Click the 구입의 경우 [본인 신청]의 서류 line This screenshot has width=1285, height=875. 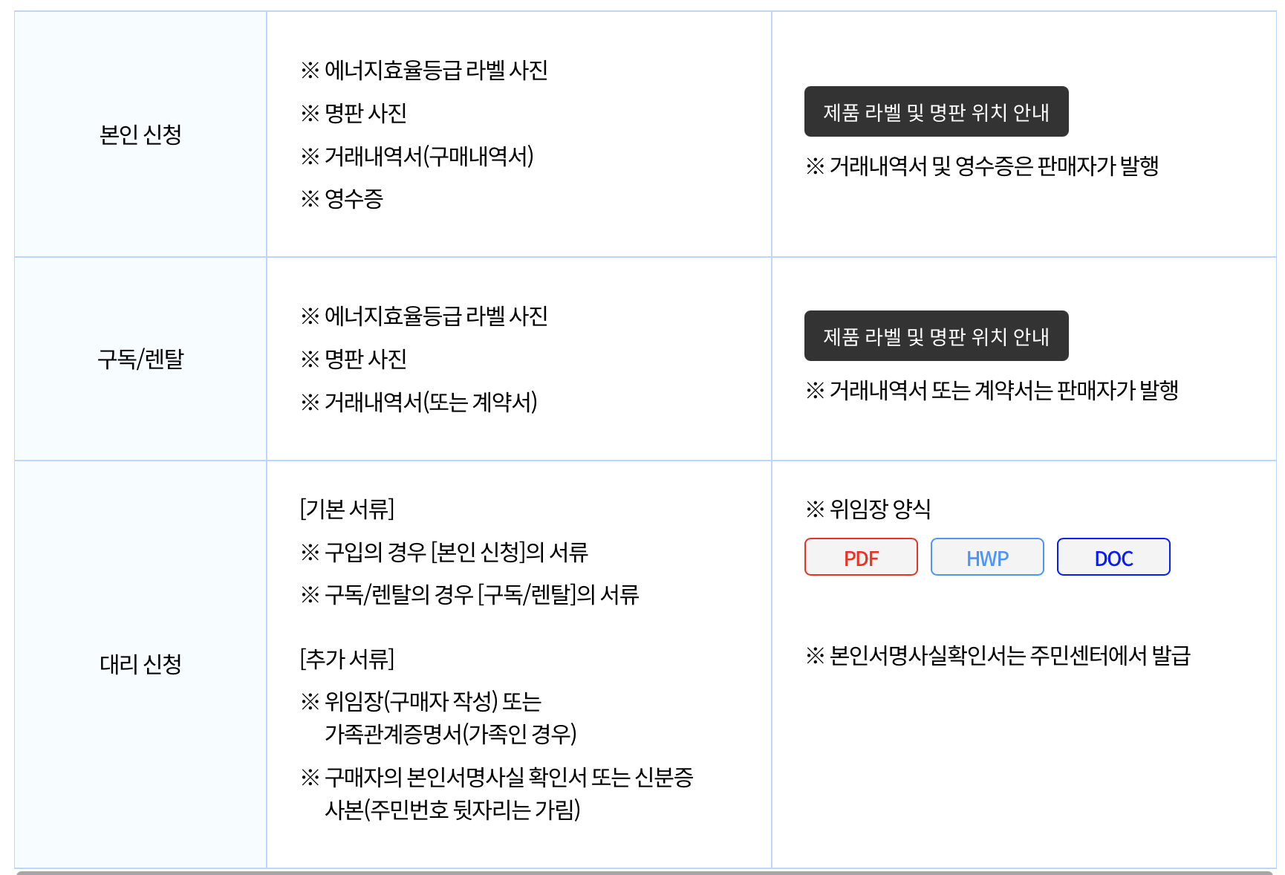(456, 553)
